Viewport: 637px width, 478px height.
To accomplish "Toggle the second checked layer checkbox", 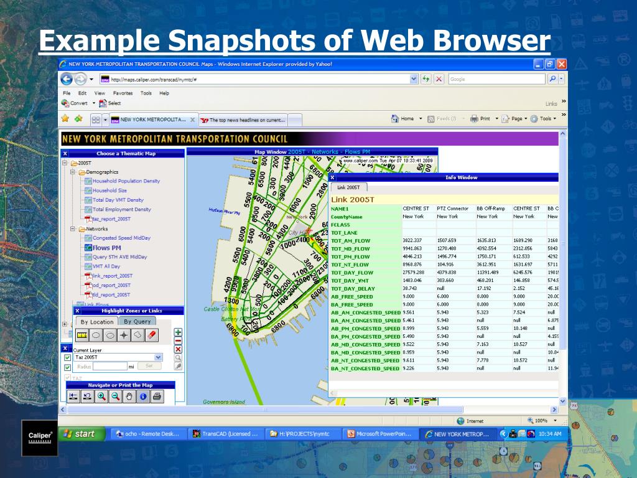I will pos(67,367).
